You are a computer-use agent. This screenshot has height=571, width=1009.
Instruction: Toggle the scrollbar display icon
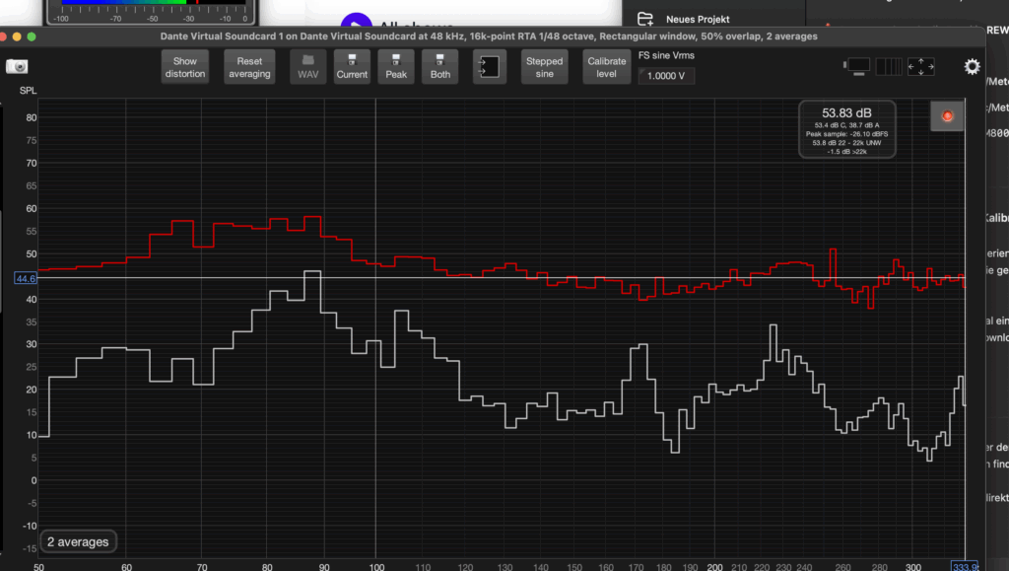pyautogui.click(x=857, y=66)
